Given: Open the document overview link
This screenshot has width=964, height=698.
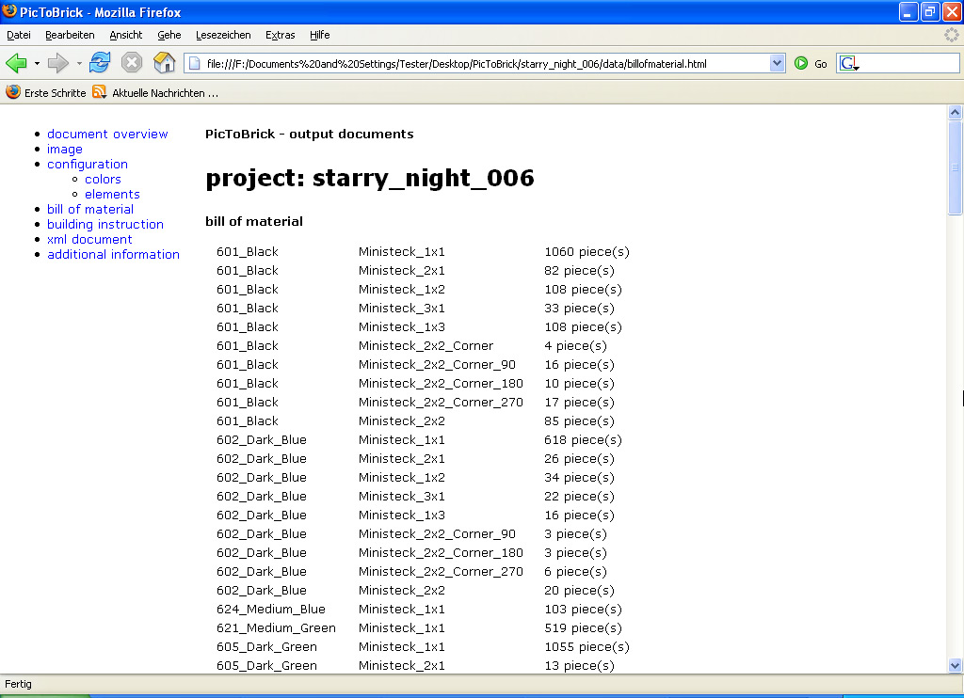Looking at the screenshot, I should click(x=107, y=134).
